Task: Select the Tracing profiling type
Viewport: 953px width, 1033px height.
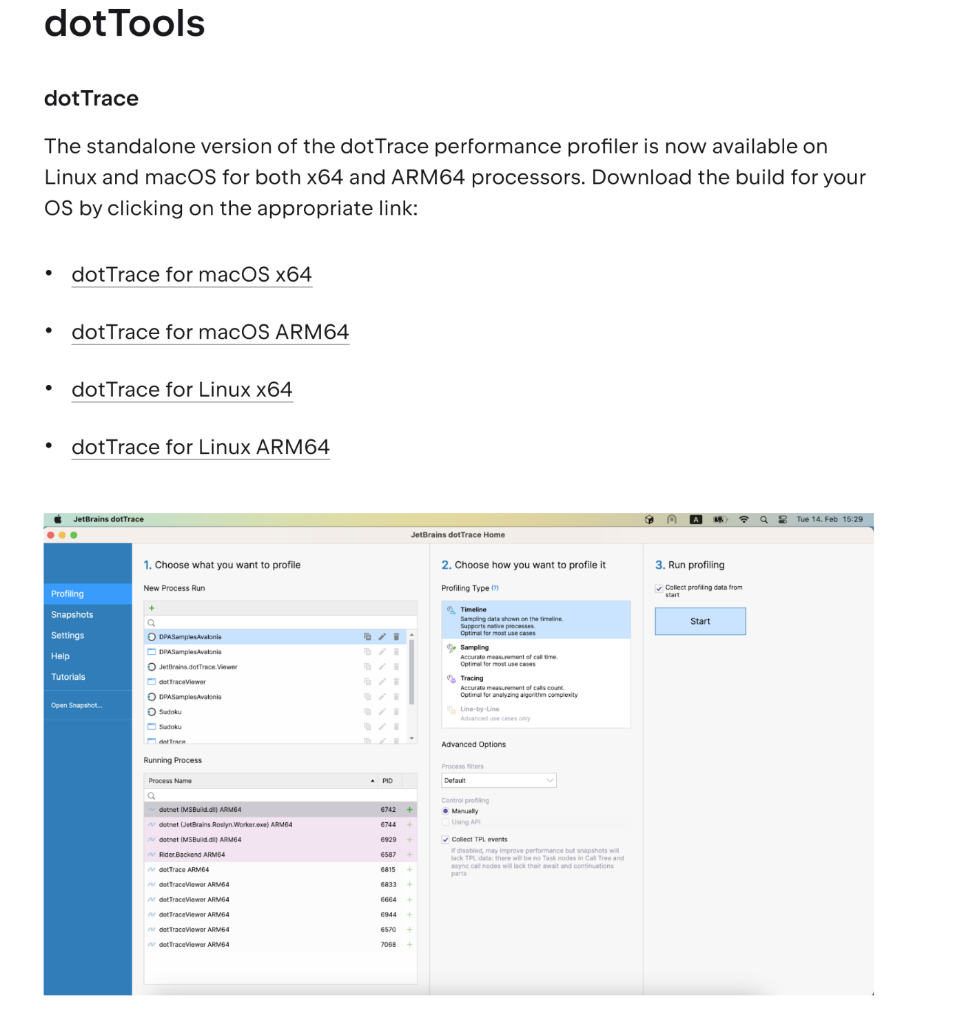Action: [536, 686]
